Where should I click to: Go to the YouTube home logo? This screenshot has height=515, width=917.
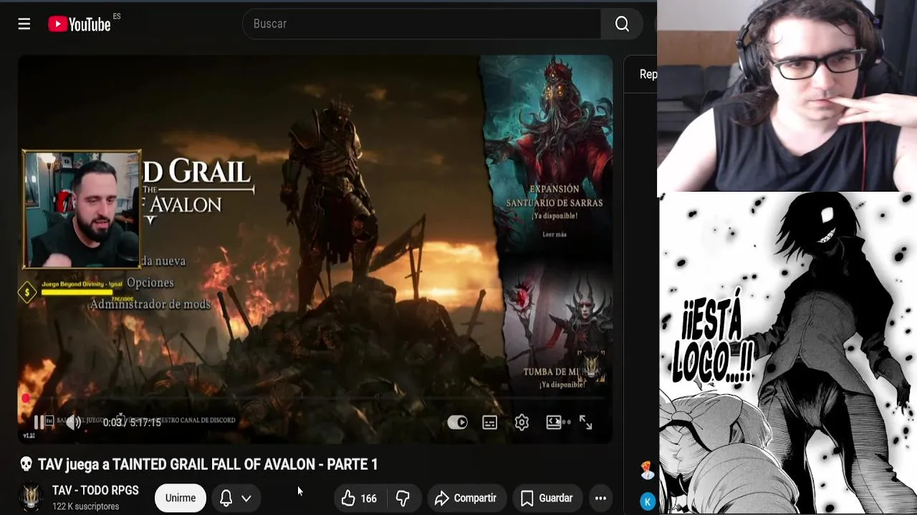point(80,24)
